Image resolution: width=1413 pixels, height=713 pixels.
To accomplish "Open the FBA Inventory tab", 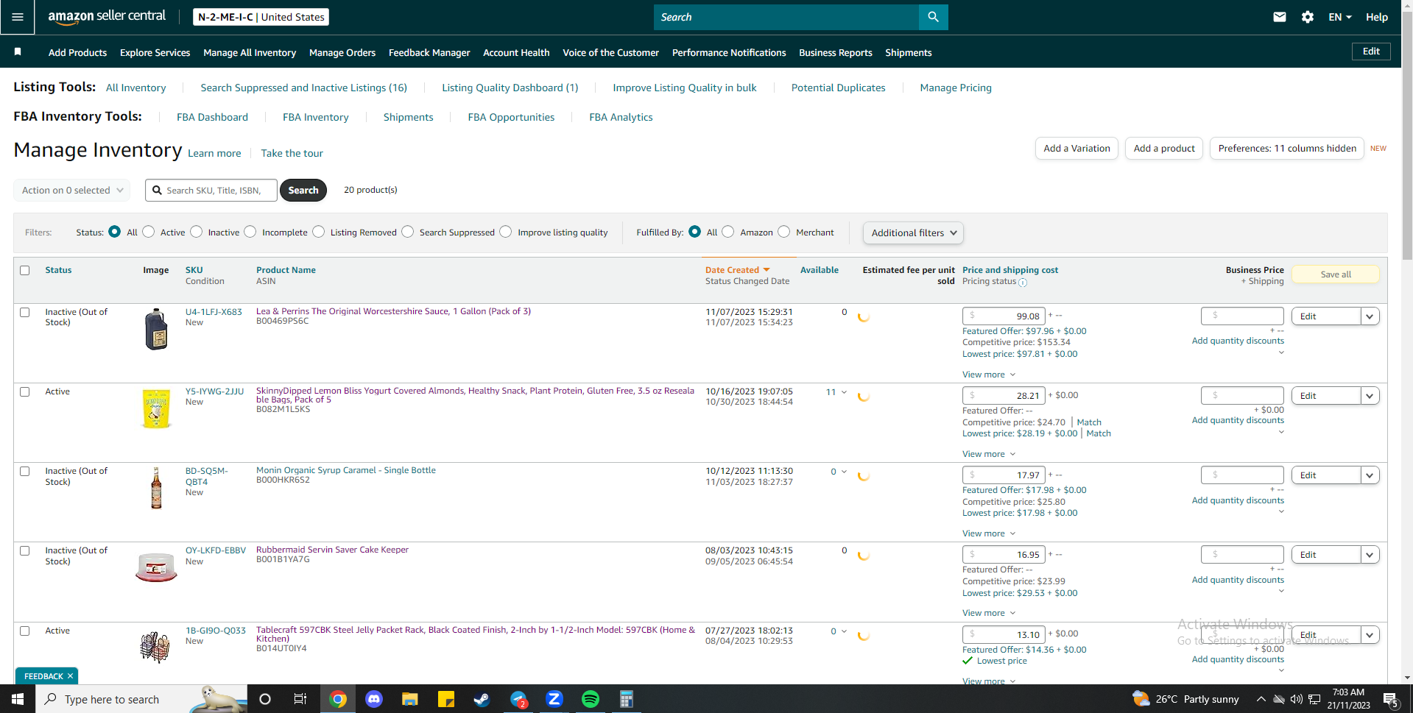I will click(316, 117).
